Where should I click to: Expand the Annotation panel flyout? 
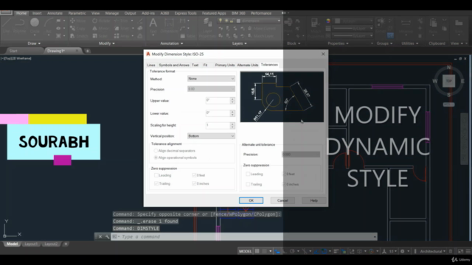coord(172,43)
